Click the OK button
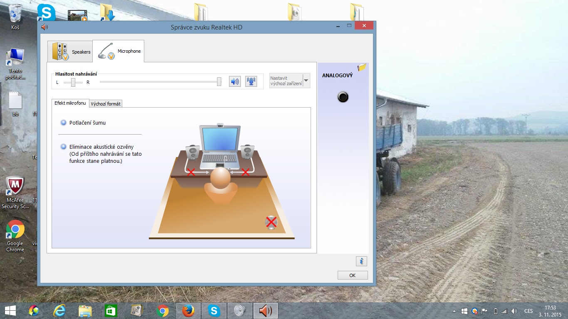The width and height of the screenshot is (568, 319). pos(353,275)
